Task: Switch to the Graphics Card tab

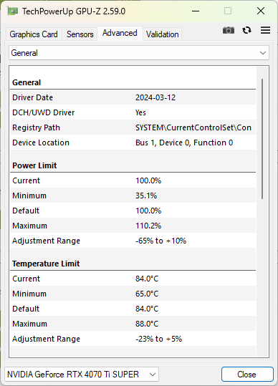Action: [x=34, y=34]
